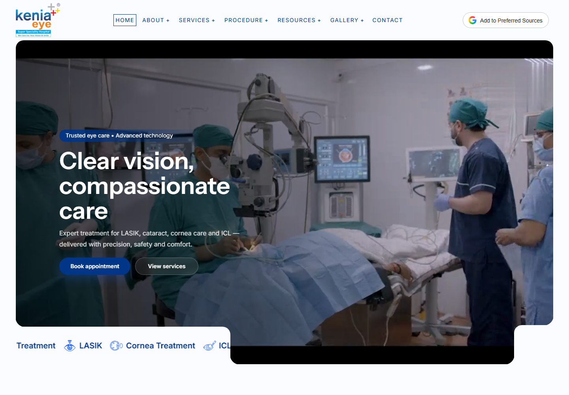Expand the Resources dropdown menu
This screenshot has width=569, height=395.
299,20
